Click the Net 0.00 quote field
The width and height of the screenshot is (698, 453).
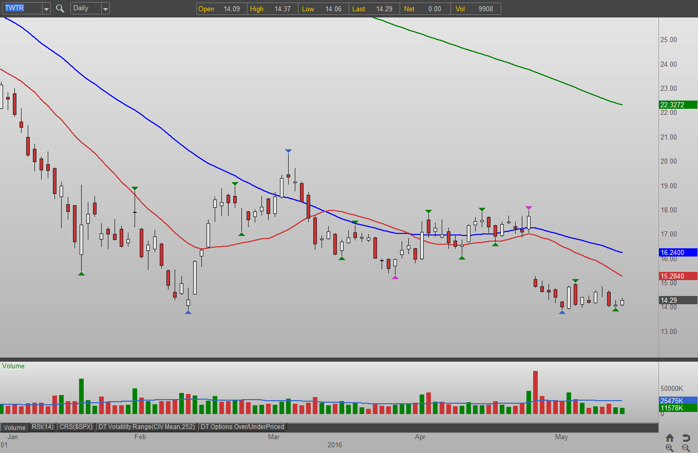(x=425, y=9)
